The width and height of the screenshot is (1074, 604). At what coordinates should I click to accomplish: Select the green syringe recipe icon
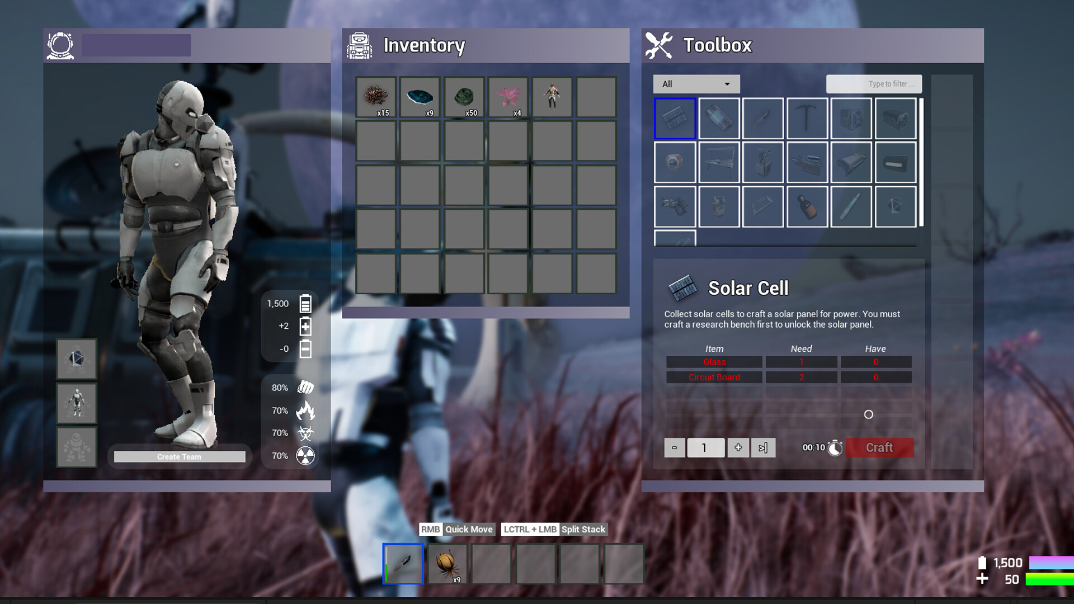coord(851,207)
